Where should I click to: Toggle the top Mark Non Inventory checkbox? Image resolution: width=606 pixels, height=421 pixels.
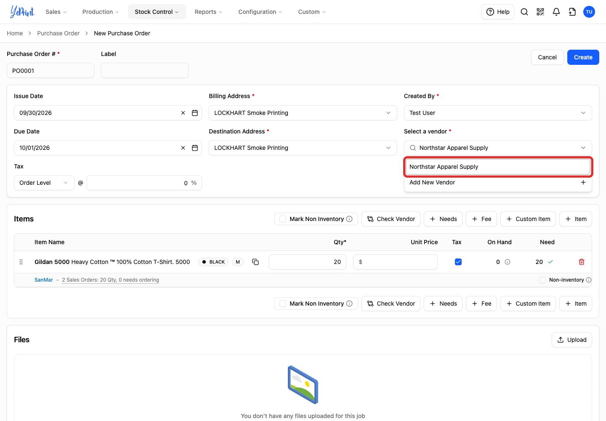point(283,219)
